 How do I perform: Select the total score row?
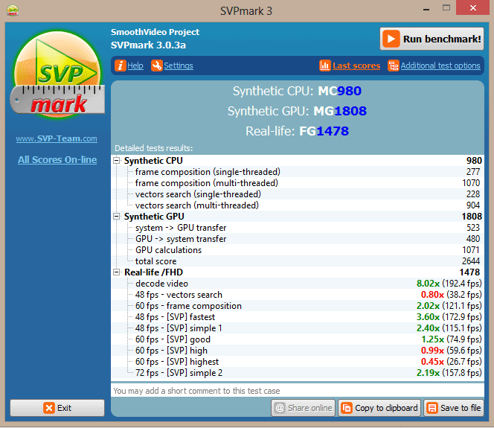click(298, 261)
